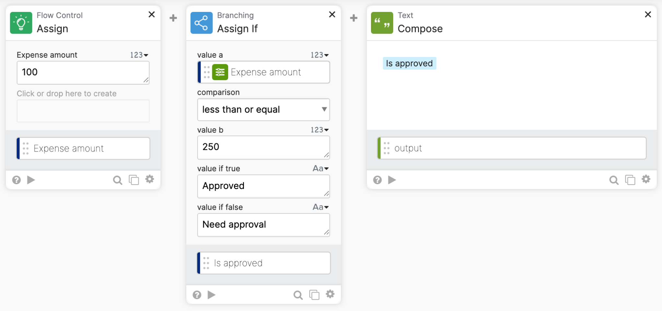
Task: Open the comparison dropdown
Action: coord(263,110)
